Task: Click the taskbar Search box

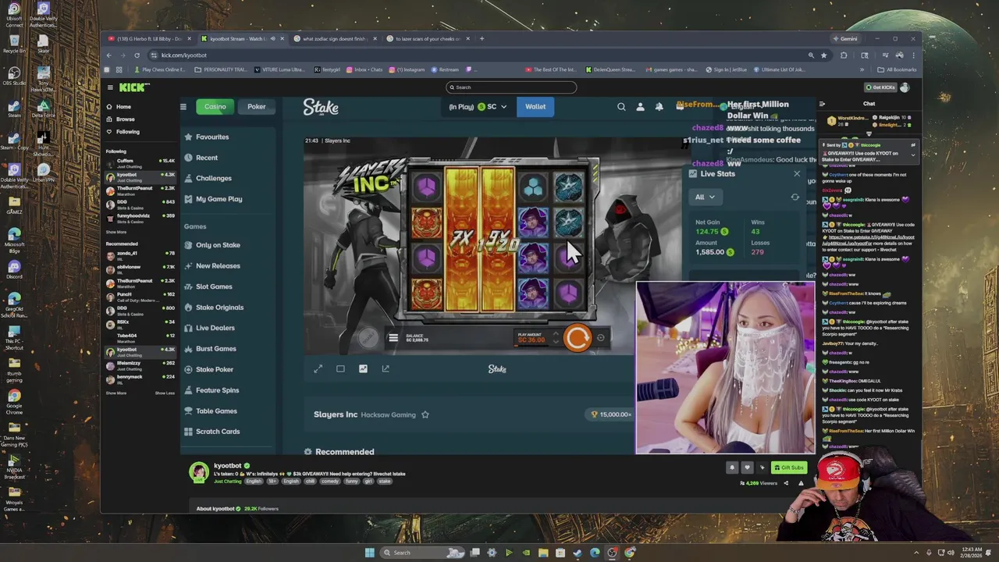Action: 423,553
